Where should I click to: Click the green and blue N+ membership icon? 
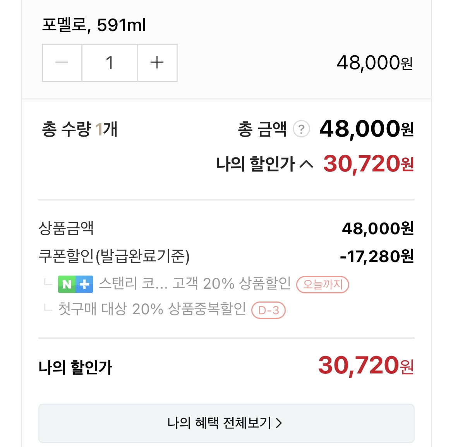point(75,284)
